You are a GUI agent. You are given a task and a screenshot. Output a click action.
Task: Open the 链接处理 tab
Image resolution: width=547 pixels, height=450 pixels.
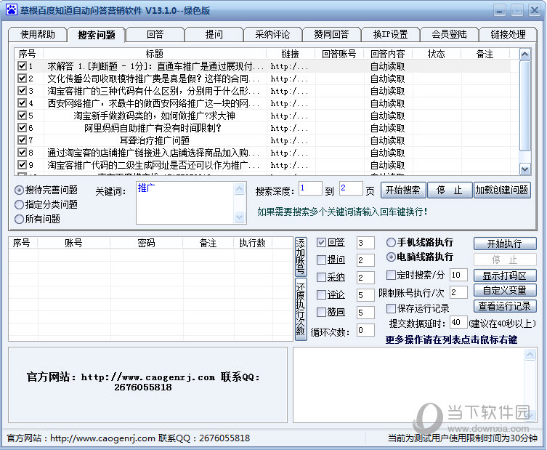click(508, 34)
